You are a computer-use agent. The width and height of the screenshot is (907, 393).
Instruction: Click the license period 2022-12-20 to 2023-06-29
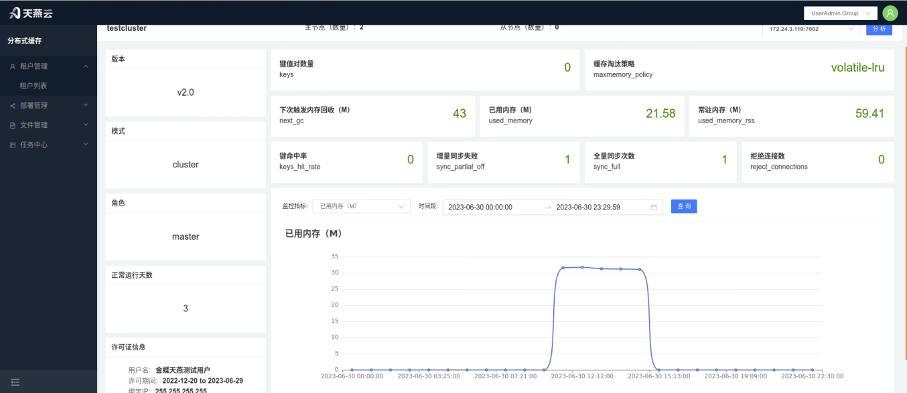click(203, 380)
